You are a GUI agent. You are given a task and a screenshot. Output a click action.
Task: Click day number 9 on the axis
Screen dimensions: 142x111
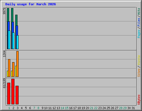point(42,108)
